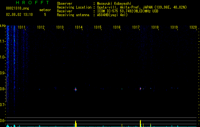Click the meteor label
The image size is (200, 127).
[45, 10]
